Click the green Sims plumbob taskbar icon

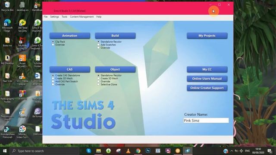(x=108, y=151)
